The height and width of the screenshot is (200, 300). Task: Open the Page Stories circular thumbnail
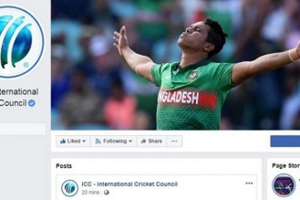click(283, 185)
